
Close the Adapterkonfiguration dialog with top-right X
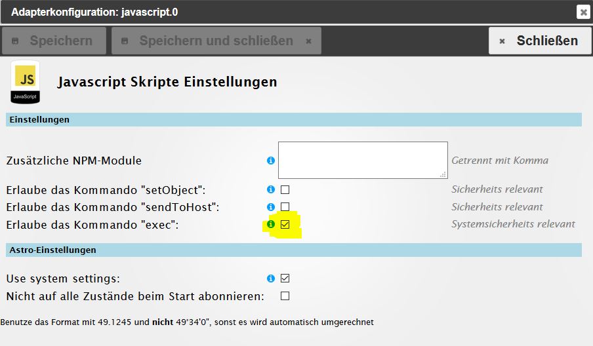[584, 12]
